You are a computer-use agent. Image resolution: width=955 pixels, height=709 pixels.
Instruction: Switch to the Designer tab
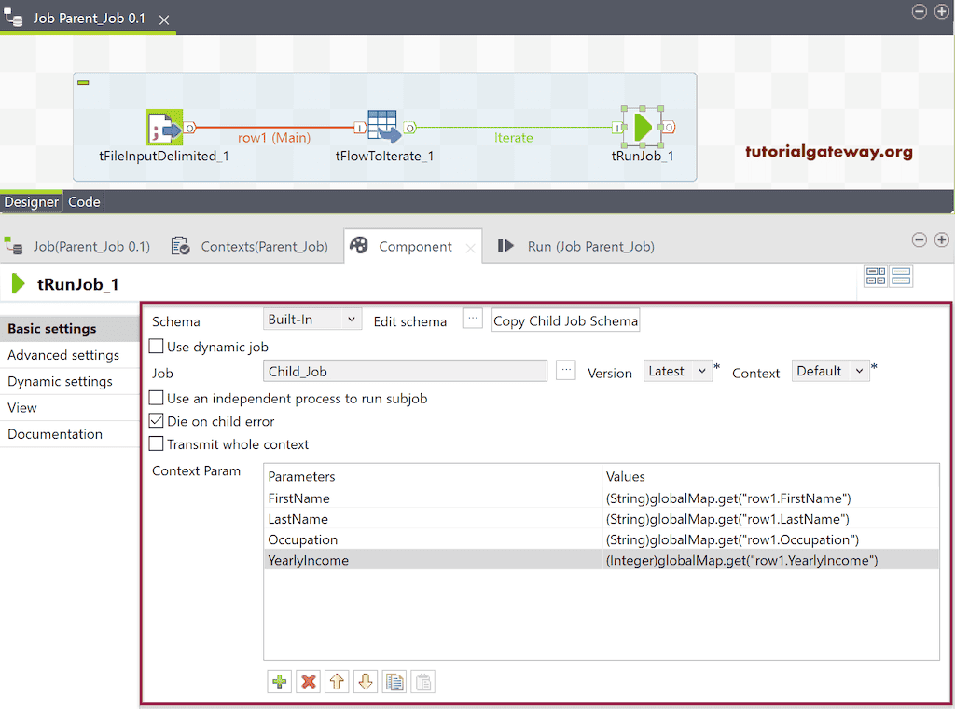[x=31, y=202]
